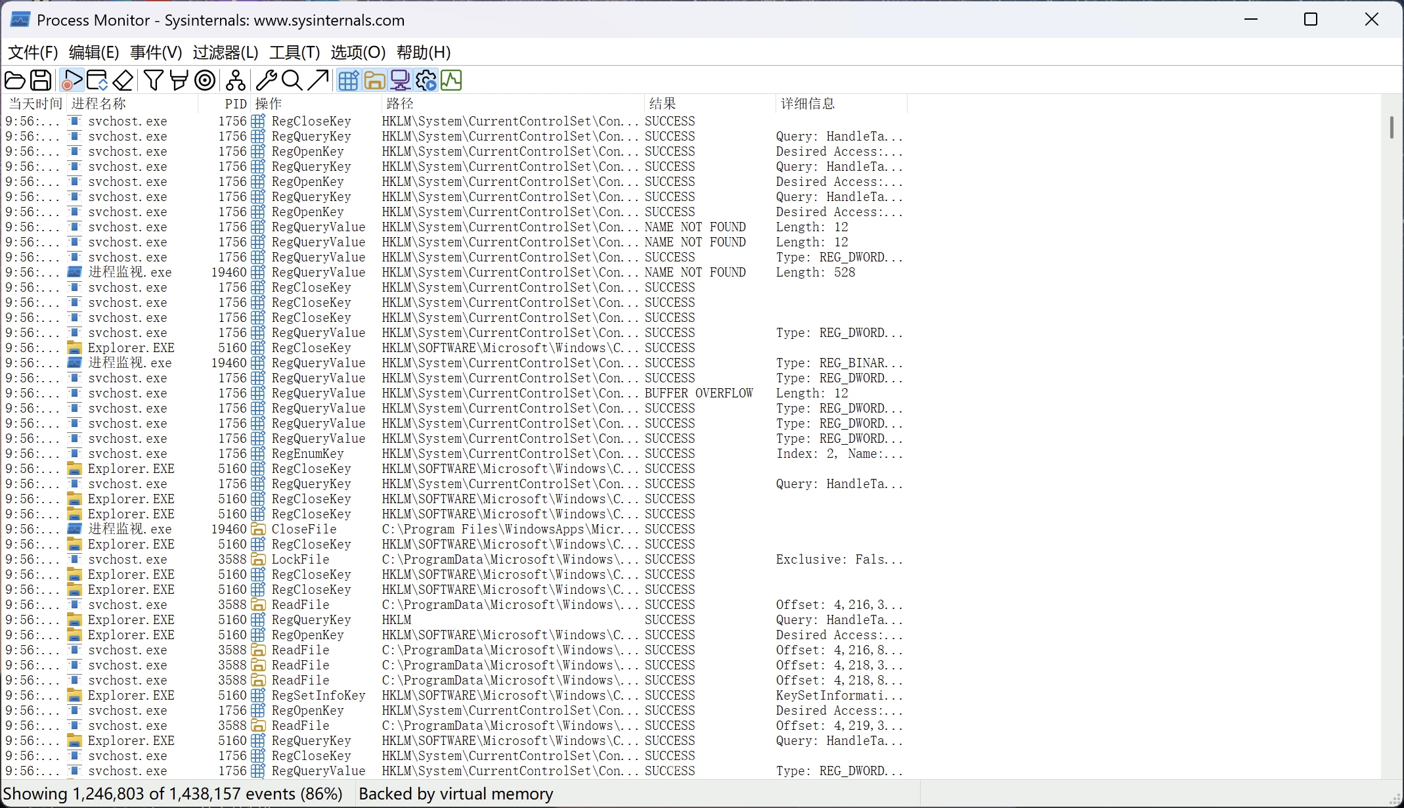Toggle event capture on or off
The image size is (1404, 808).
[71, 80]
